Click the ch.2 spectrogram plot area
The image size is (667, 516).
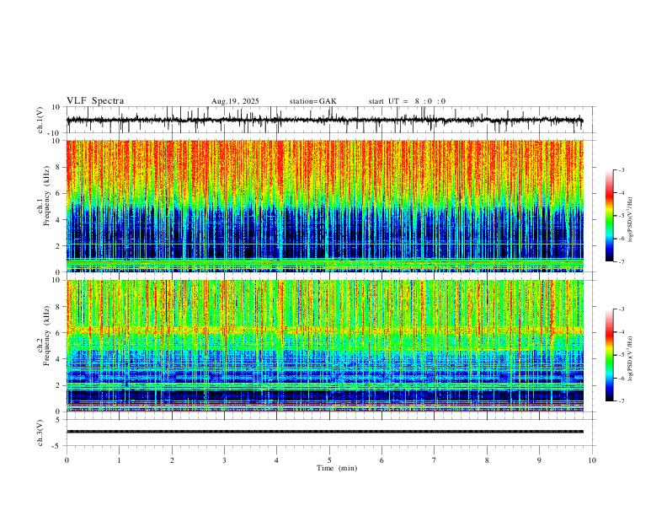324,346
